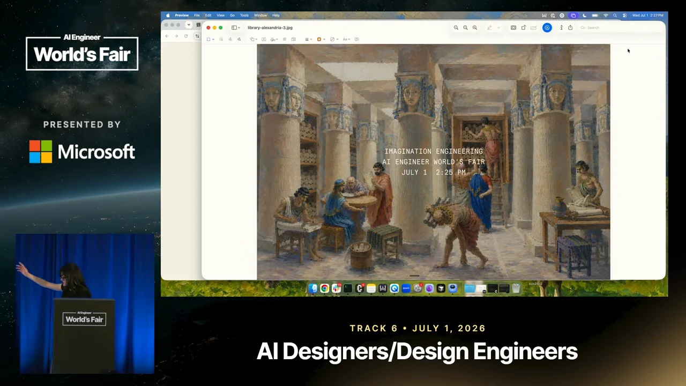Open the rectangular selection tool dropdown
Viewport: 686px width, 386px height.
click(211, 39)
